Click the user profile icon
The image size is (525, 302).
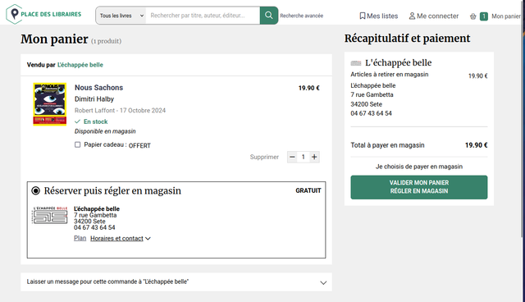click(412, 16)
